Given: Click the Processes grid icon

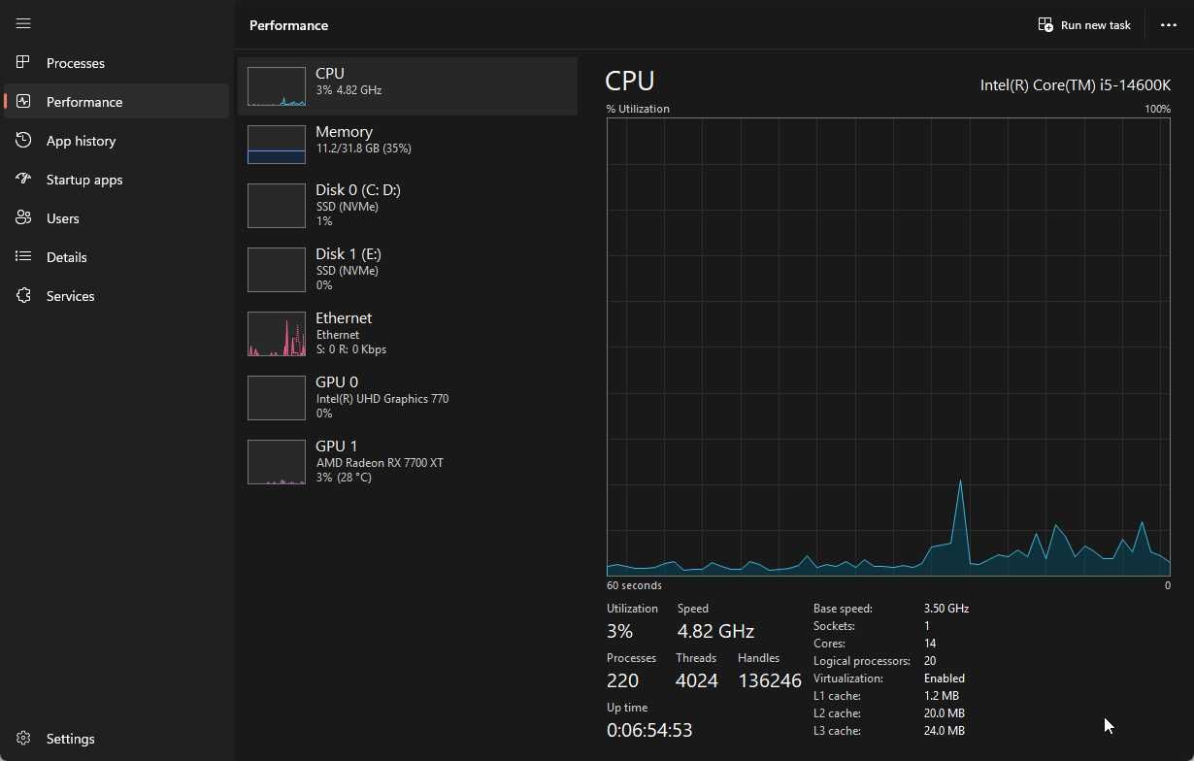Looking at the screenshot, I should pyautogui.click(x=23, y=62).
